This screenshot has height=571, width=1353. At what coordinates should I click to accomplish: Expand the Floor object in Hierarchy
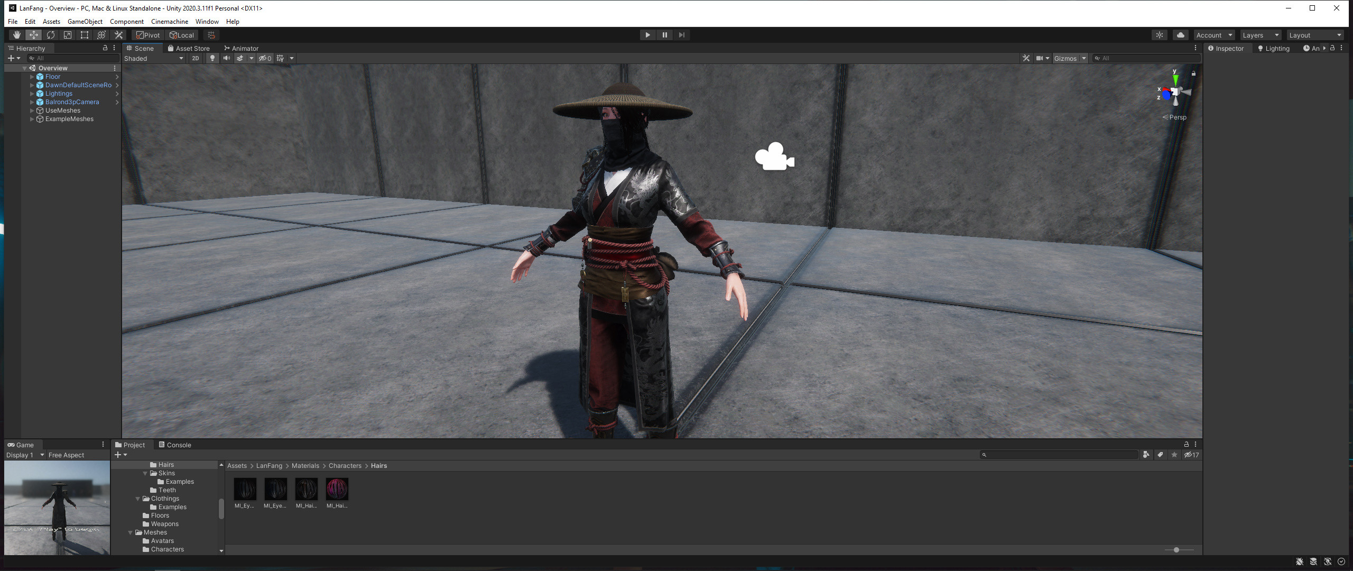pos(32,77)
